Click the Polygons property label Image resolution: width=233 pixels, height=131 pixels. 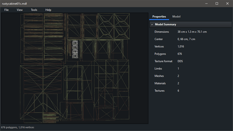click(x=160, y=54)
